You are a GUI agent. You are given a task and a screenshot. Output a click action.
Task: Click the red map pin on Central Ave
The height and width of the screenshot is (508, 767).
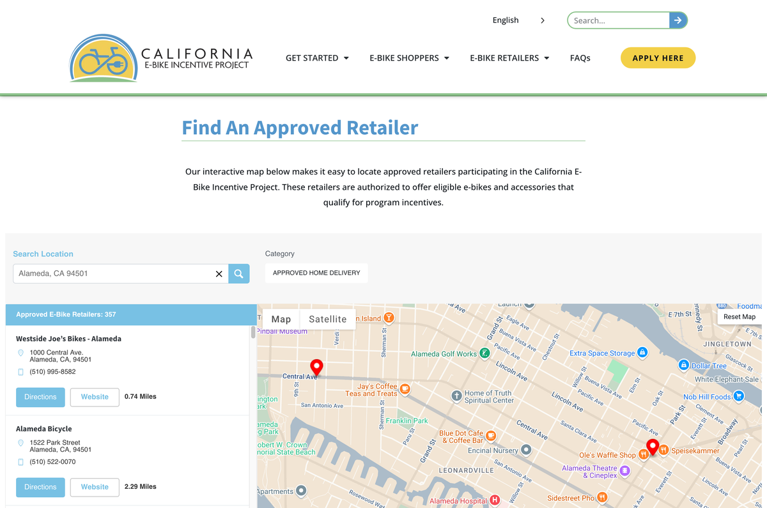point(316,367)
